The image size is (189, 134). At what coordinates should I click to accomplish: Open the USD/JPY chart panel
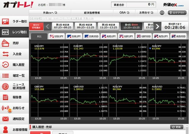click(x=50, y=62)
